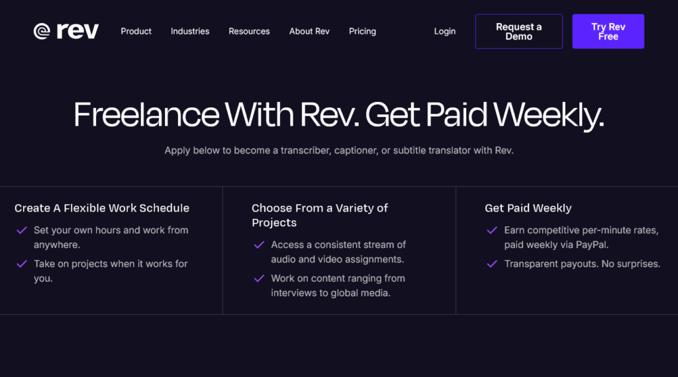
Task: Click the 'Create A Flexible Work Schedule' heading
Action: tap(101, 208)
